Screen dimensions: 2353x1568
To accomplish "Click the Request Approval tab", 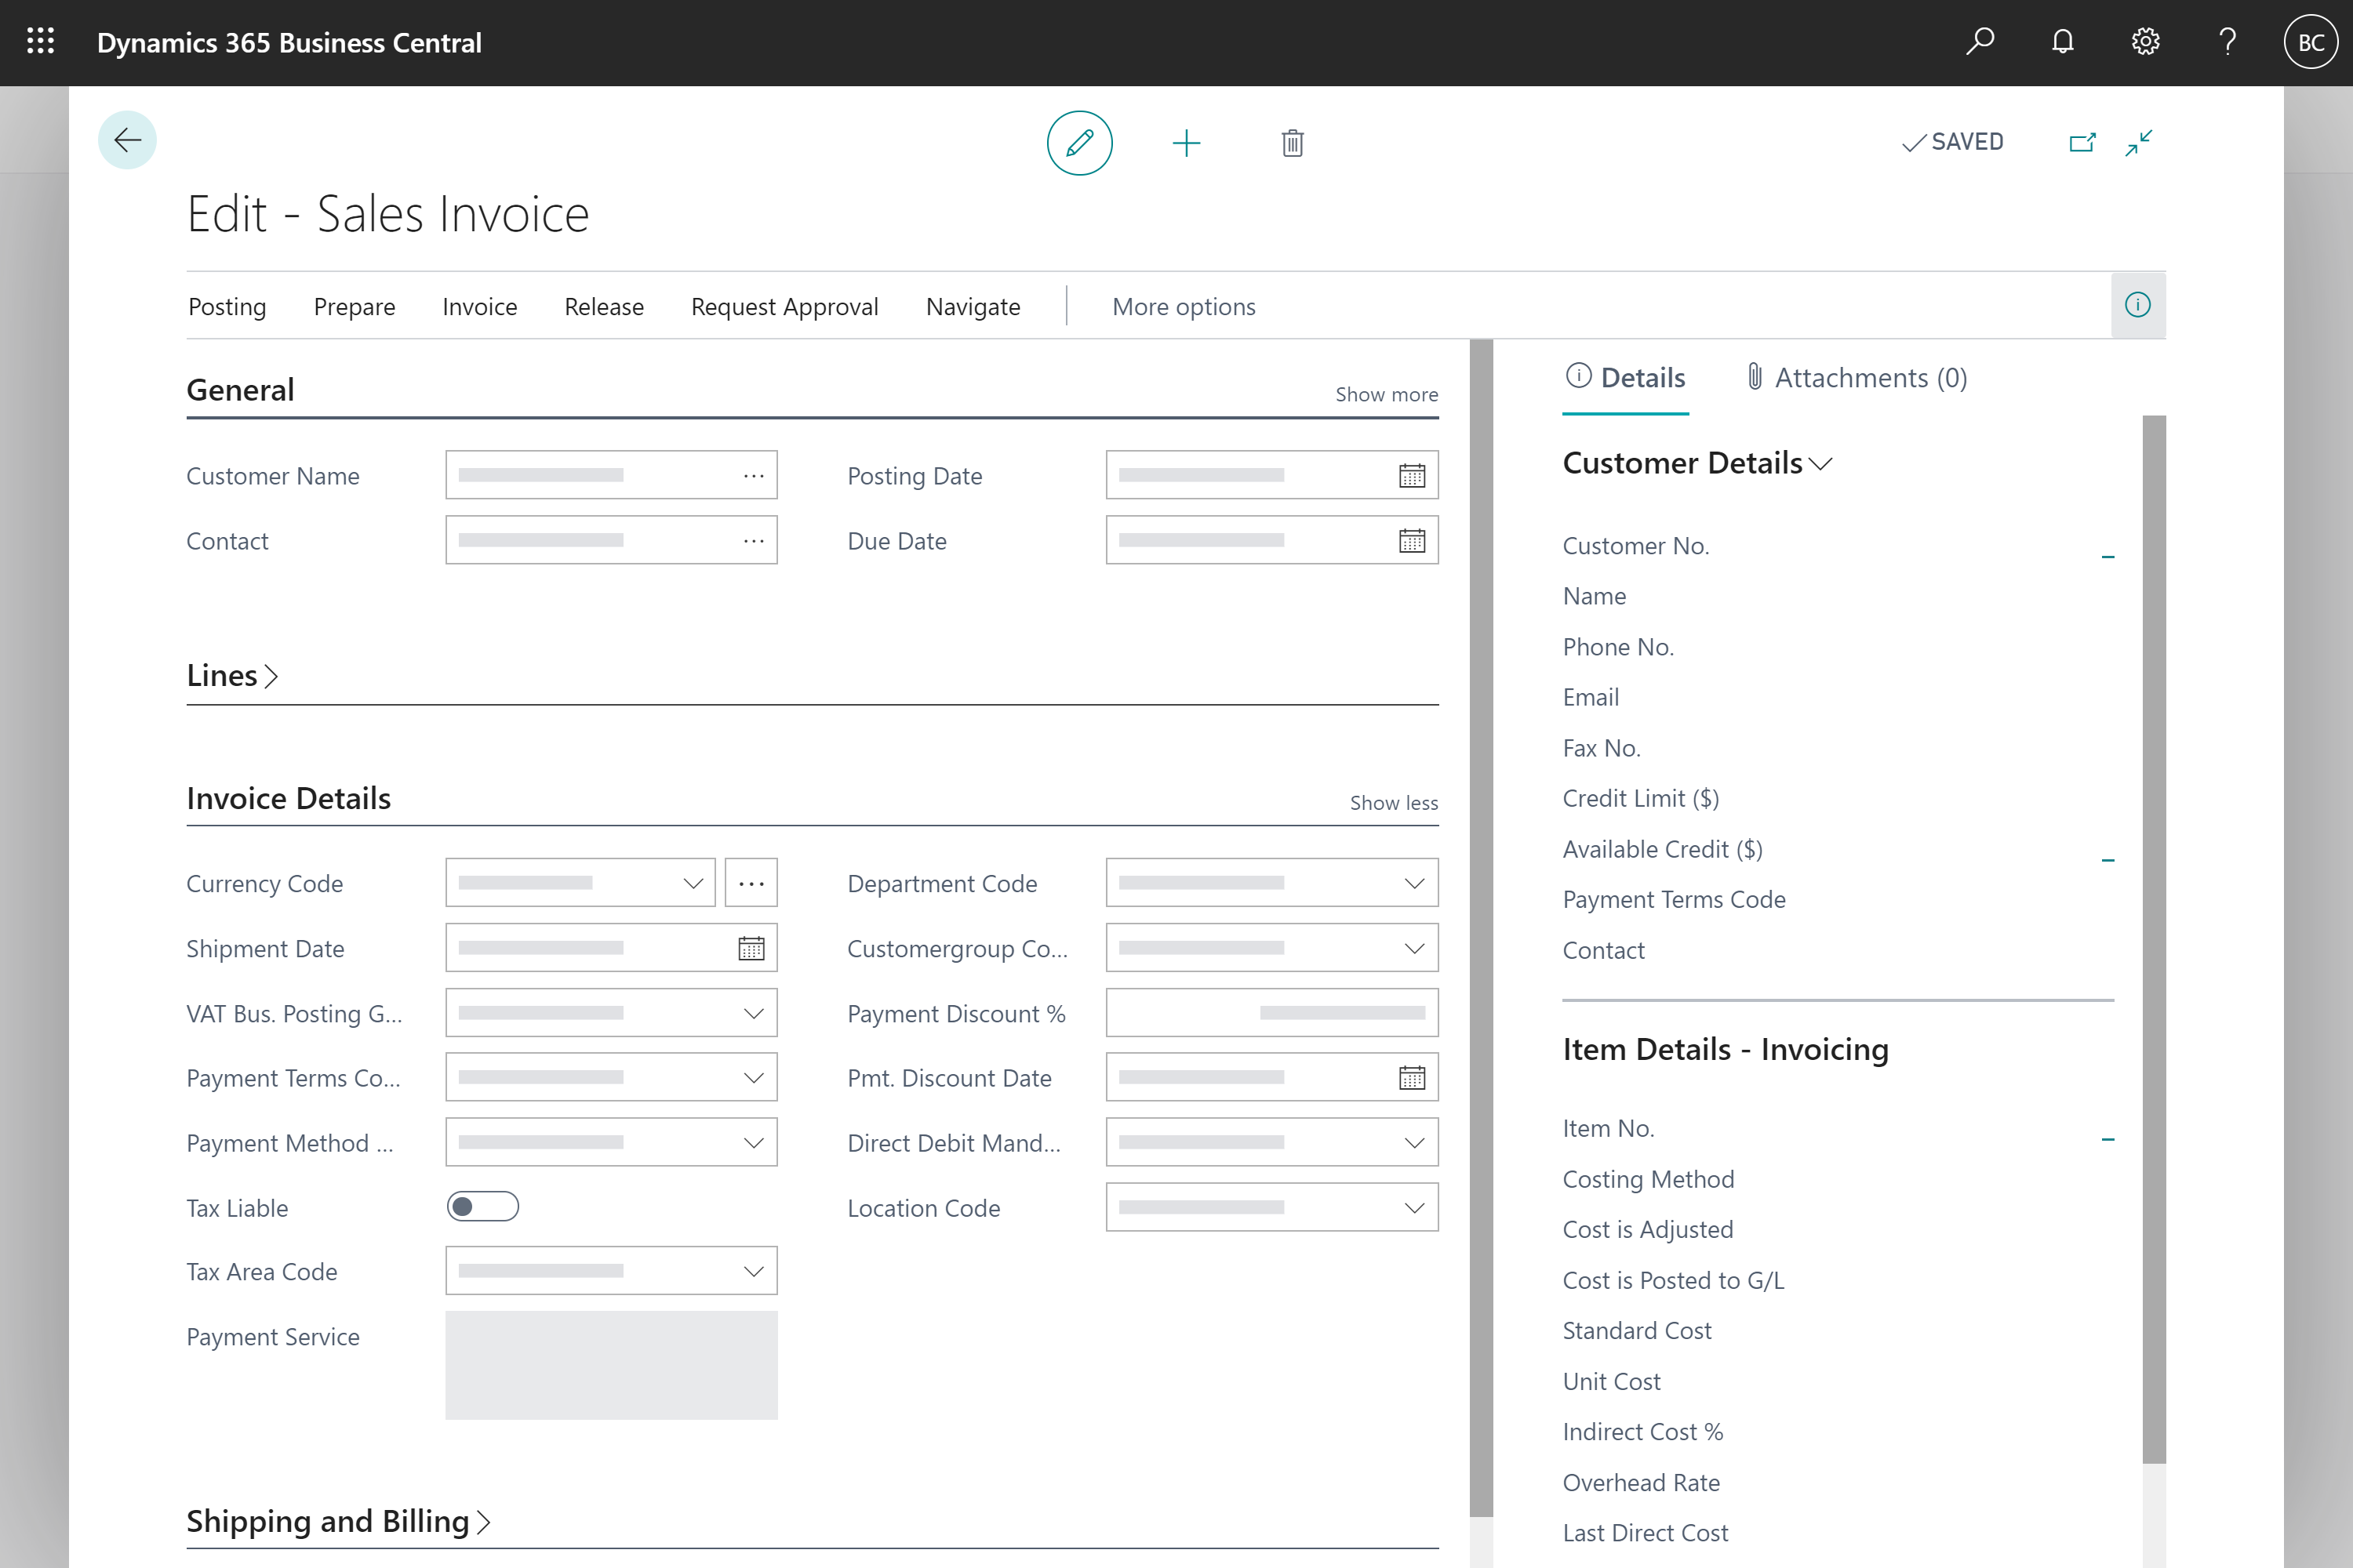I will click(784, 304).
